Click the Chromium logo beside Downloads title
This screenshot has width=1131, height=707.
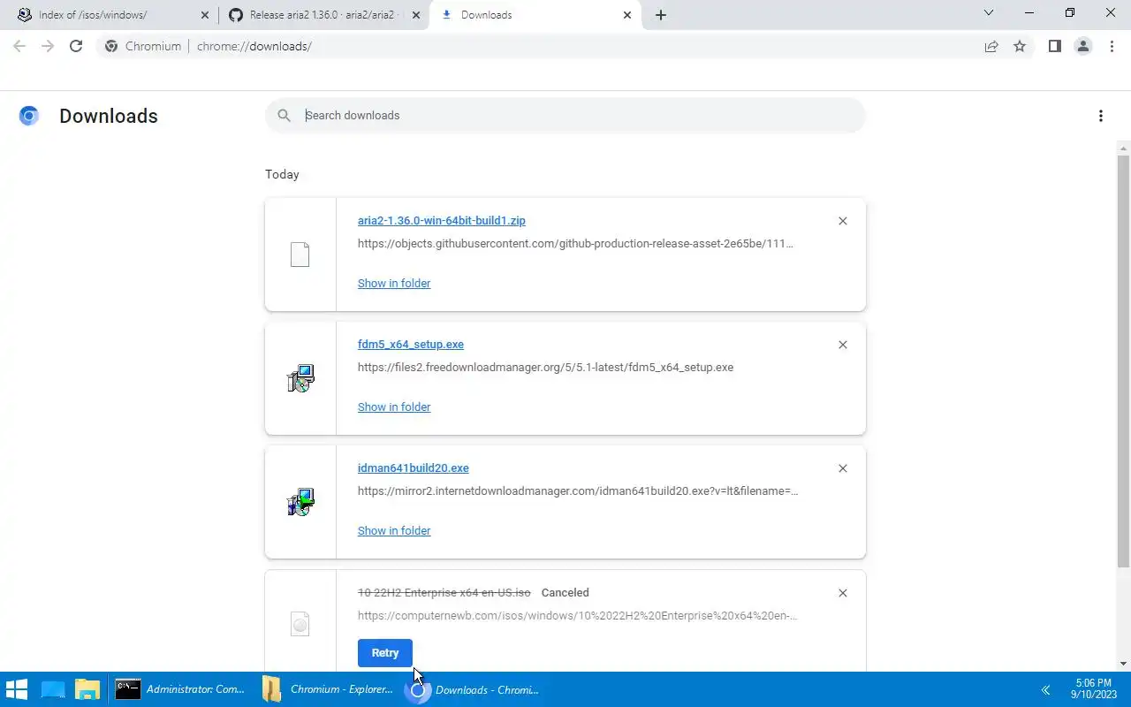29,116
